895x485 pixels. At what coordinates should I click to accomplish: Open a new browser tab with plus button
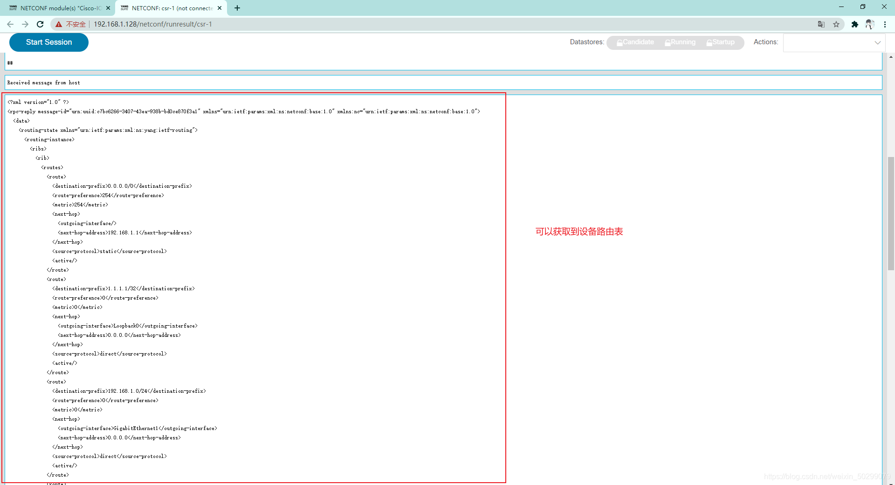(x=237, y=8)
